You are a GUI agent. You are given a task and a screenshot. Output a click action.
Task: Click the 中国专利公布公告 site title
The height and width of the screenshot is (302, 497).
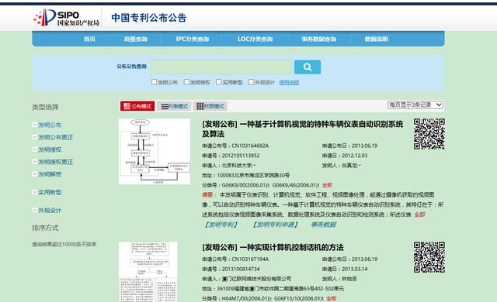[148, 18]
